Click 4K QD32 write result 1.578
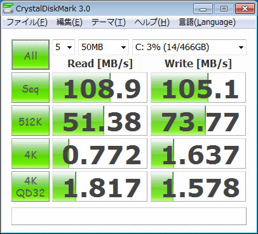The width and height of the screenshot is (258, 234). pos(198,186)
